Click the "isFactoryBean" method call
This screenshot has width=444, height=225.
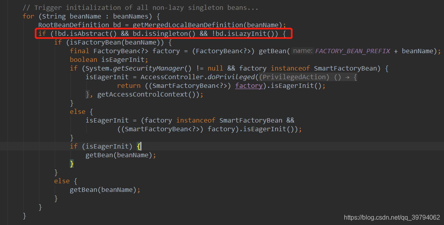tap(95, 42)
